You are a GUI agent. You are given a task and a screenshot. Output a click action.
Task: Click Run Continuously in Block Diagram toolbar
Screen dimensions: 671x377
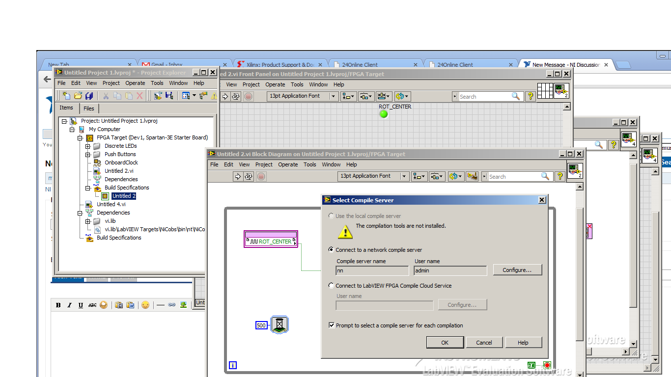click(249, 176)
